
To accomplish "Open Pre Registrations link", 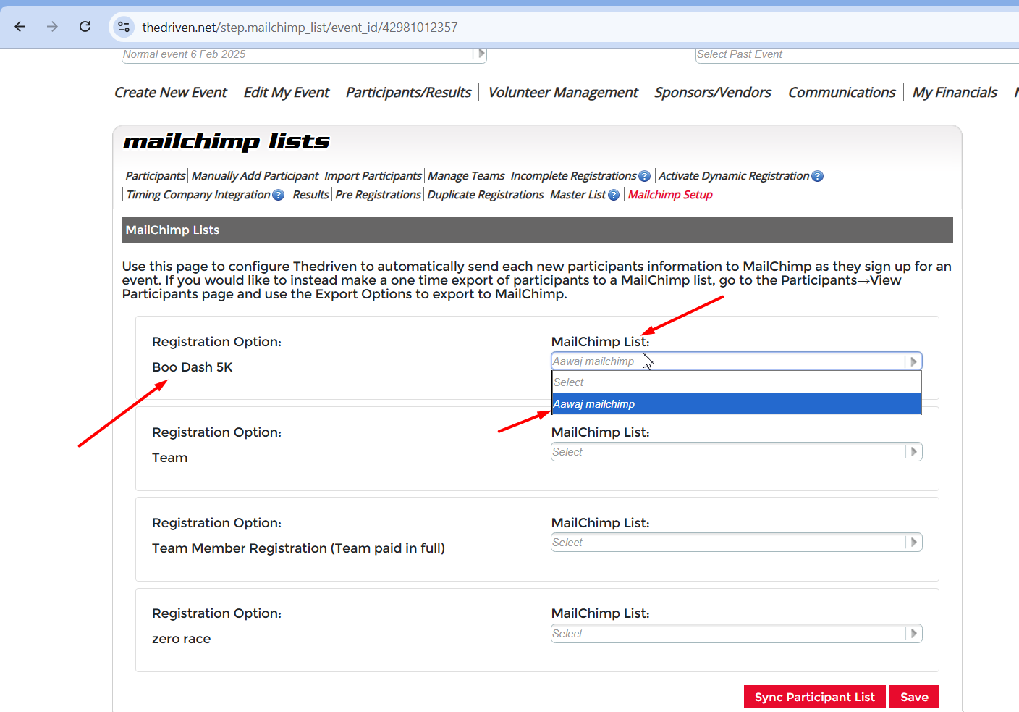I will [378, 195].
